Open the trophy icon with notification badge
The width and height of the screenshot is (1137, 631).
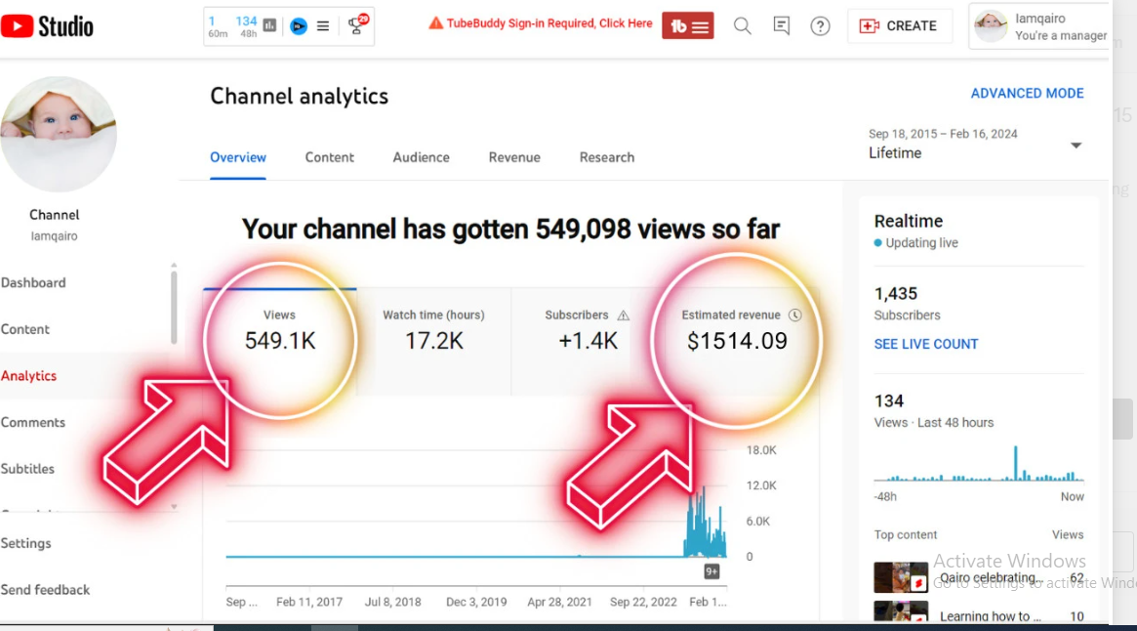click(x=357, y=25)
